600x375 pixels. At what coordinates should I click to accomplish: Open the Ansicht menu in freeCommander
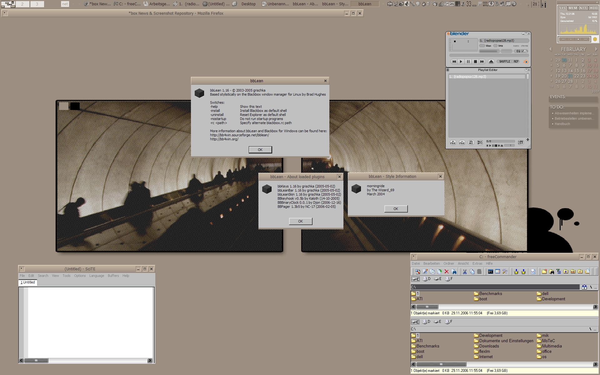pyautogui.click(x=463, y=264)
